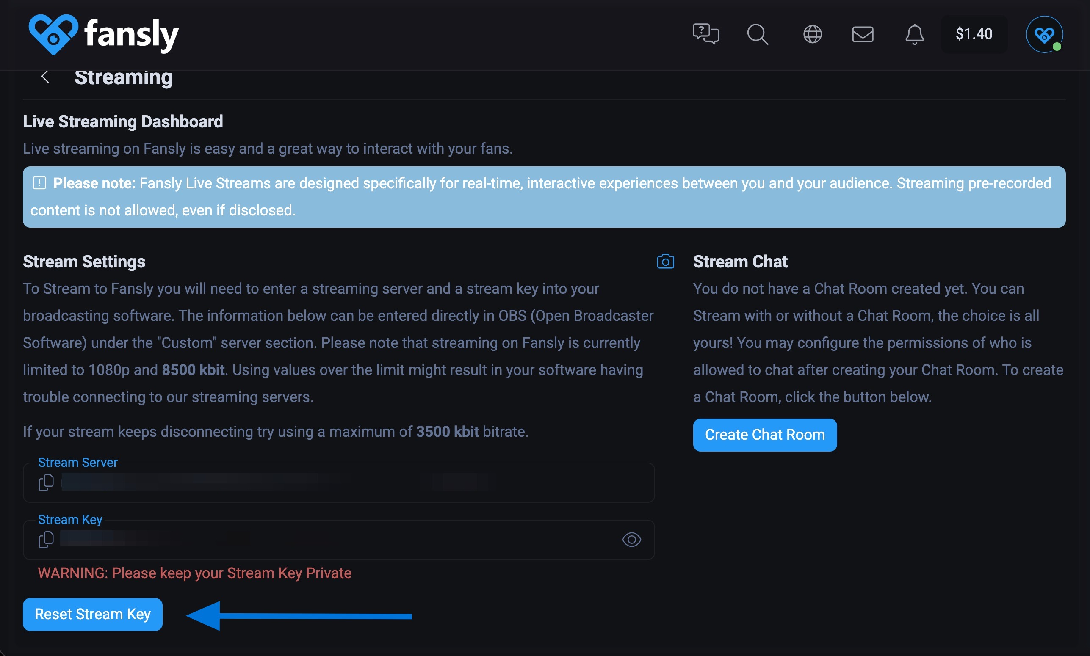
Task: Click the globe language icon
Action: point(812,34)
